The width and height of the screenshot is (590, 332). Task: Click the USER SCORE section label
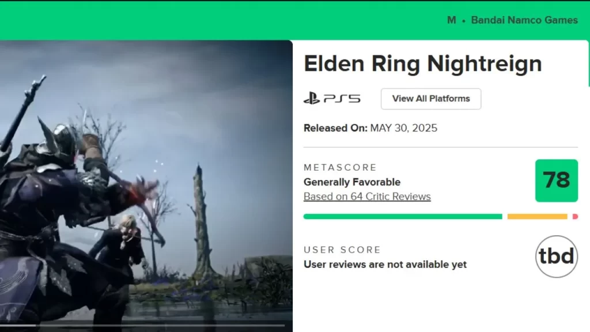click(x=342, y=250)
